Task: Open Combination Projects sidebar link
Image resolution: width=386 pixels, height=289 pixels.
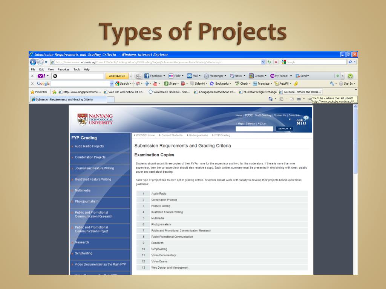Action: coord(90,157)
